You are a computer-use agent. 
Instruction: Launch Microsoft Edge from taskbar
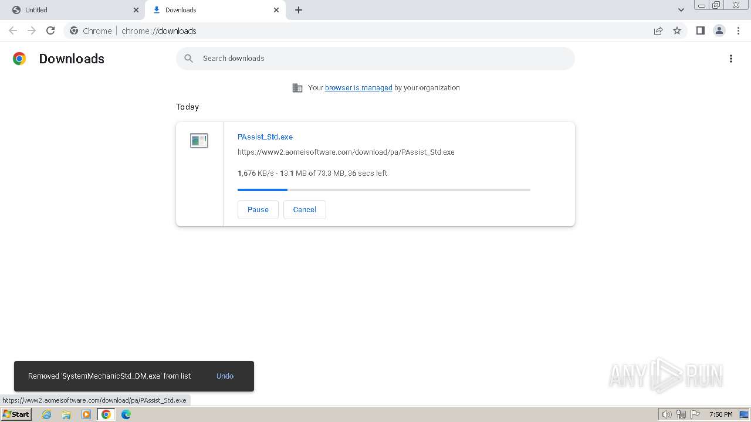126,414
